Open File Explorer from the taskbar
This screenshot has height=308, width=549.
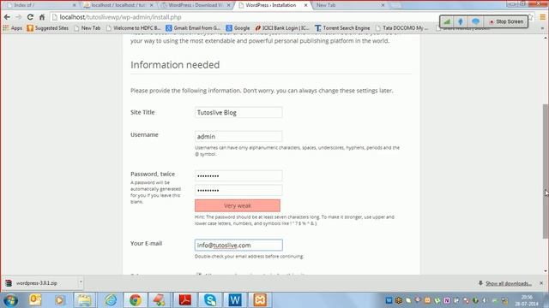pyautogui.click(x=84, y=300)
